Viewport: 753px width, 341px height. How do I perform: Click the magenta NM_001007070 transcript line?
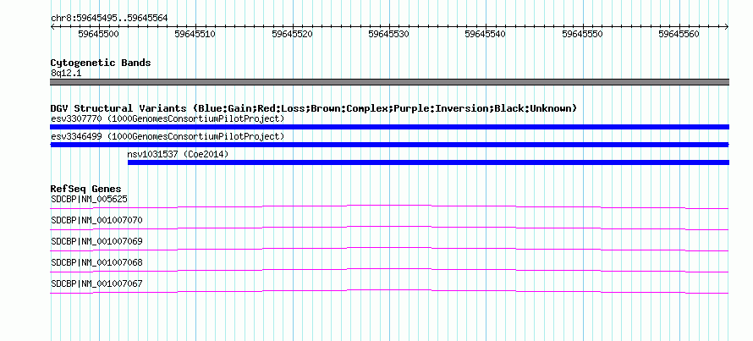[389, 228]
